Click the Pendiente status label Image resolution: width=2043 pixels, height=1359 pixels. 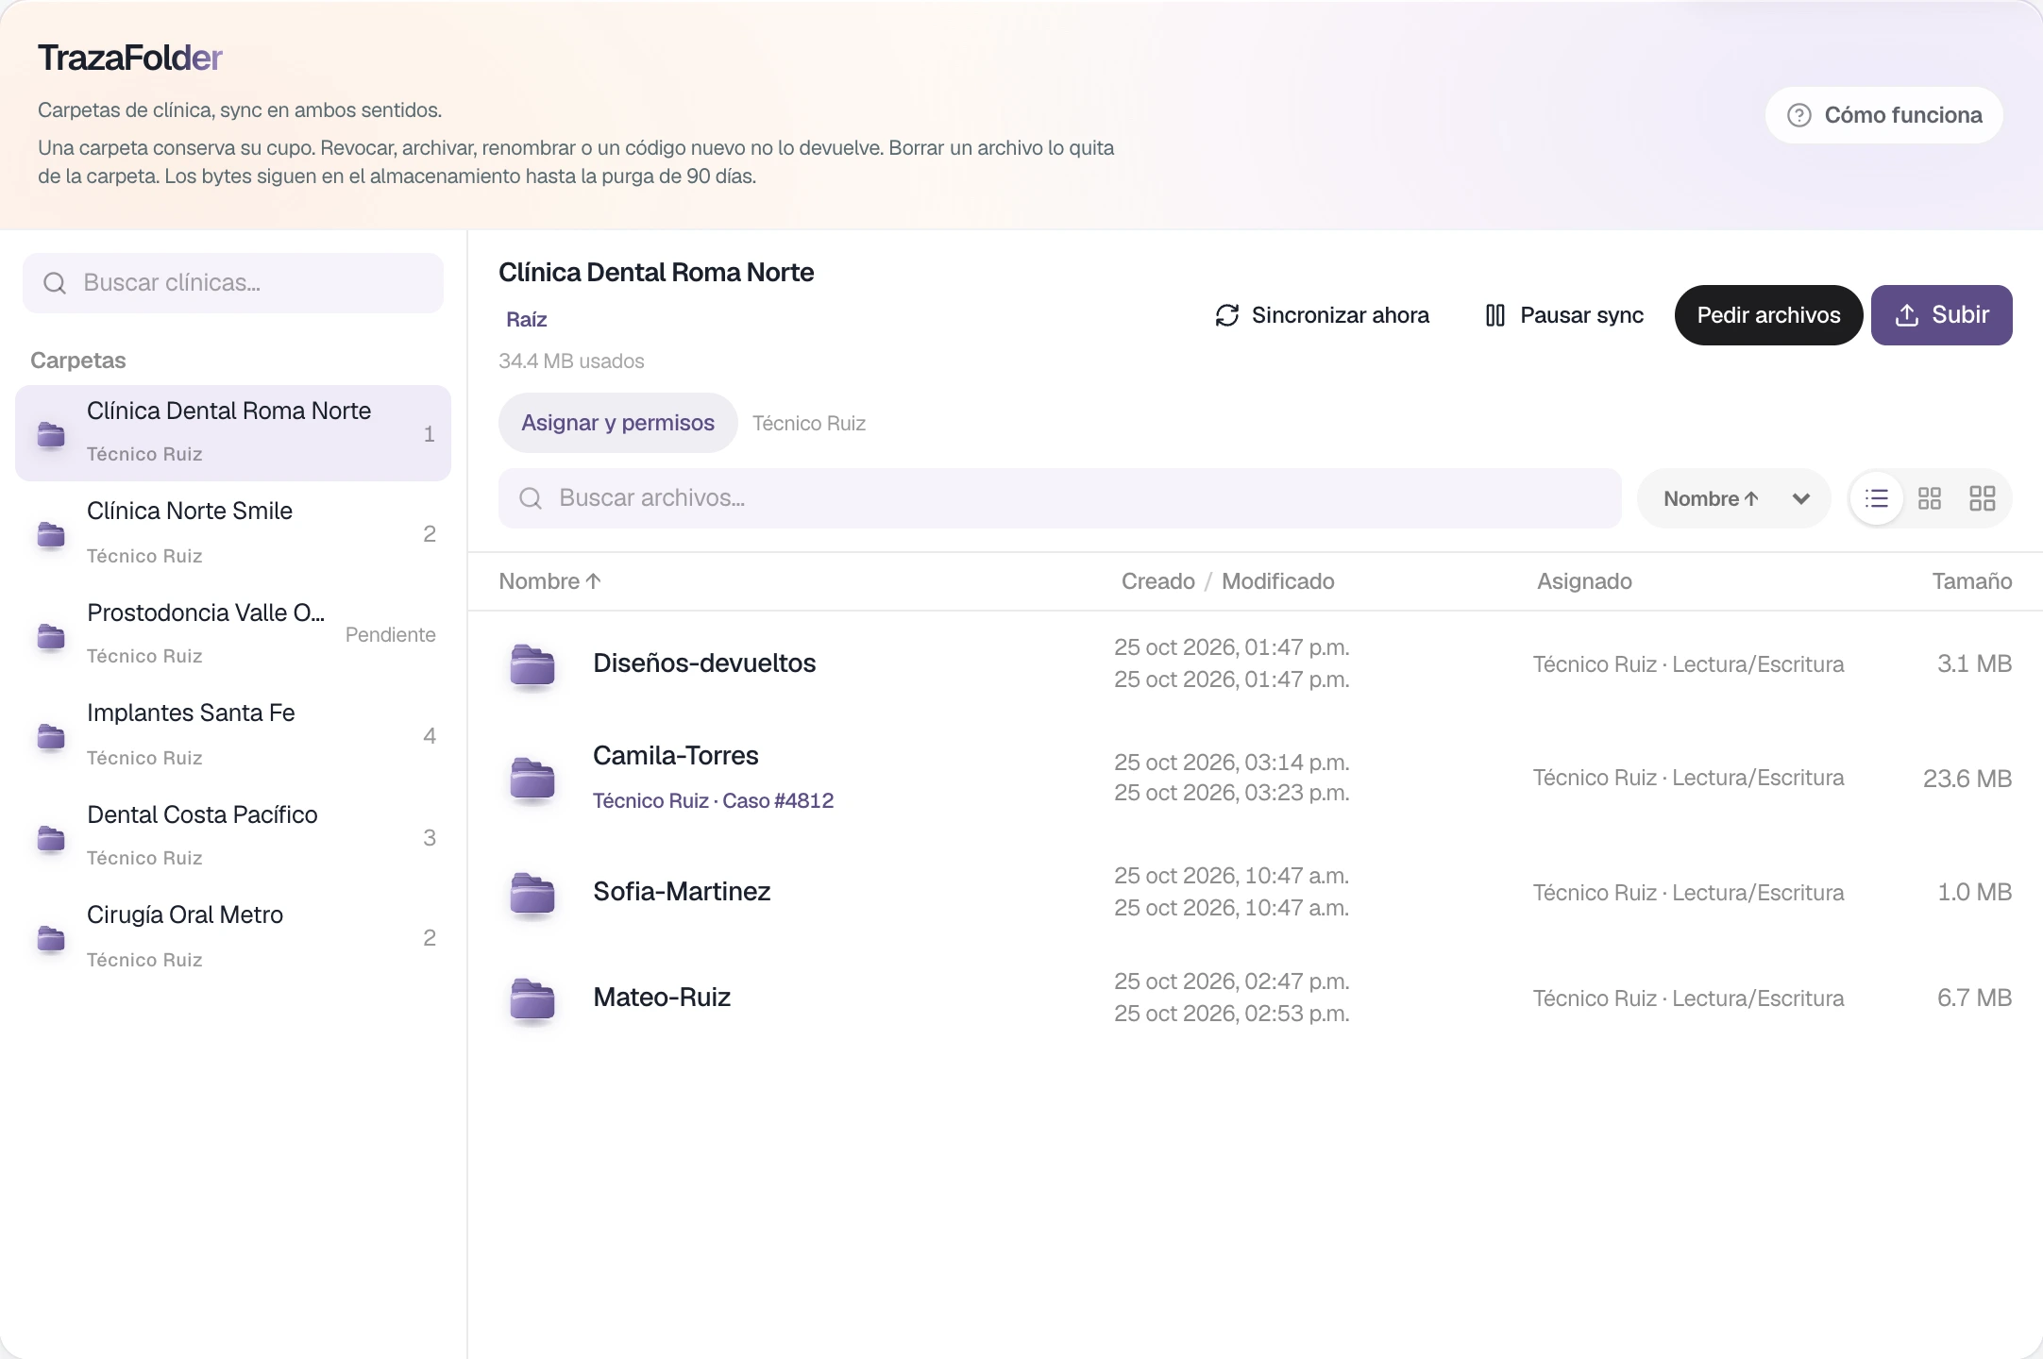tap(390, 635)
